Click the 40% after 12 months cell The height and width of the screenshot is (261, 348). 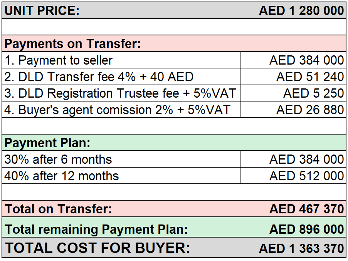coord(121,176)
